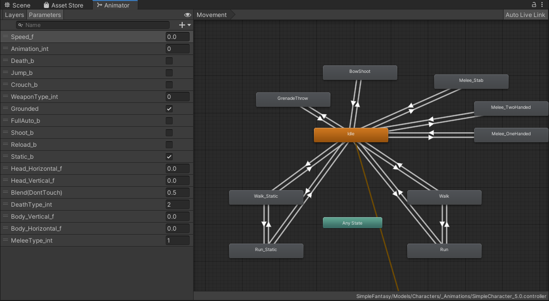Enable the Death_b checkbox
This screenshot has height=301, width=549.
(169, 61)
